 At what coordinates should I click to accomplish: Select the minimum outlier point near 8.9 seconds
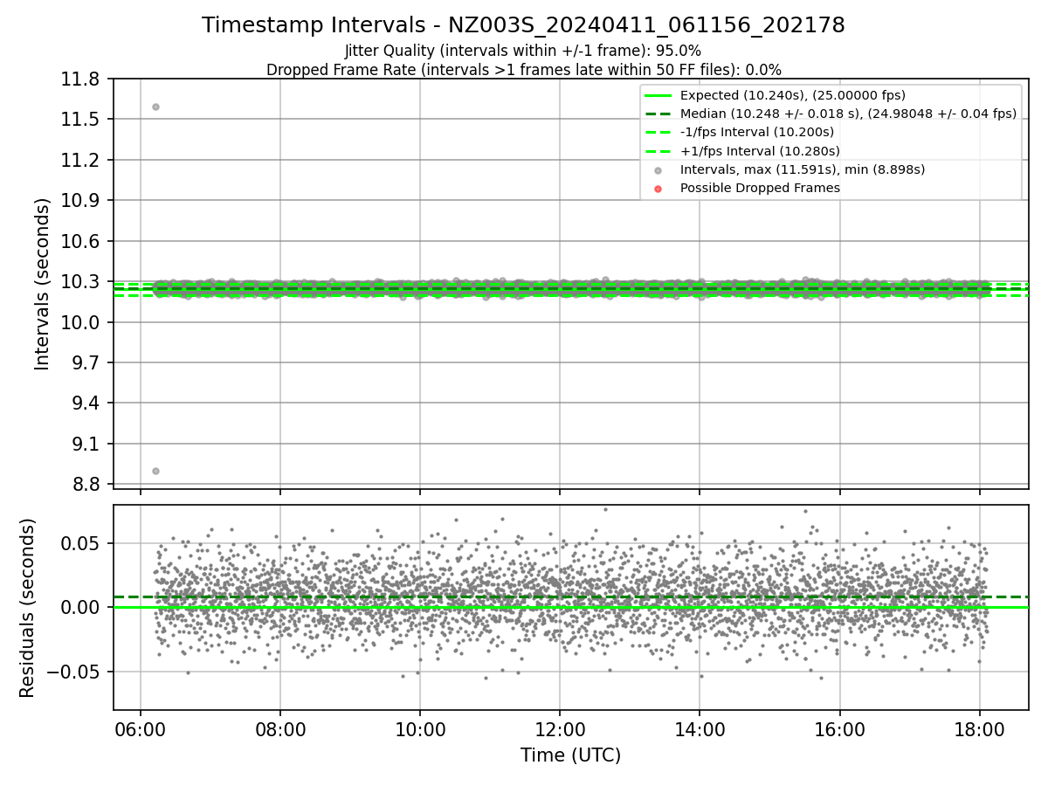(155, 471)
